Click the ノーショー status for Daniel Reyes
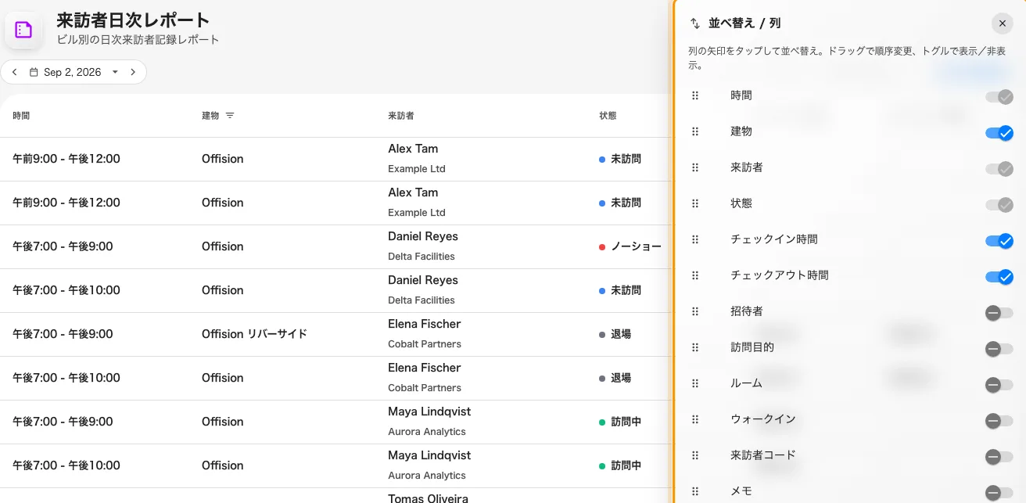 (x=630, y=246)
